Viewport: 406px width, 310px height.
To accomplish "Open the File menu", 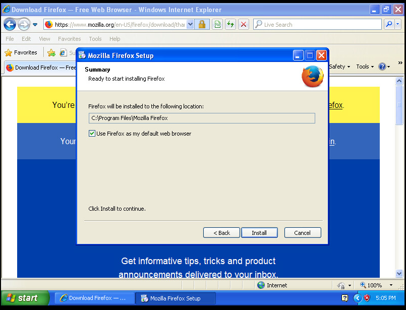I will click(x=10, y=39).
